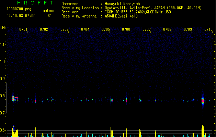Click the 0701 time marker
The width and height of the screenshot is (216, 137).
point(23,29)
